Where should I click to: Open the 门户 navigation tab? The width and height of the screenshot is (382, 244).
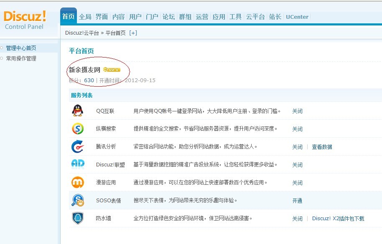click(x=152, y=17)
